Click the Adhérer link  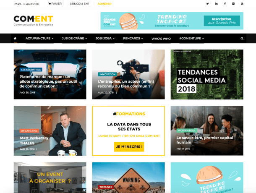click(104, 4)
